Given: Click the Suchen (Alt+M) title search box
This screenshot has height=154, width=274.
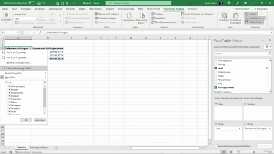Looking at the screenshot, I should [138, 3].
